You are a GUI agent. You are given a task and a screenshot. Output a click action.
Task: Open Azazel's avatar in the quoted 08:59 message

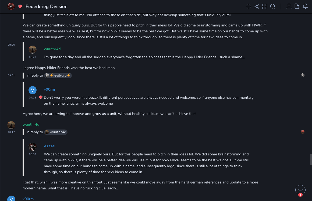coord(33,147)
